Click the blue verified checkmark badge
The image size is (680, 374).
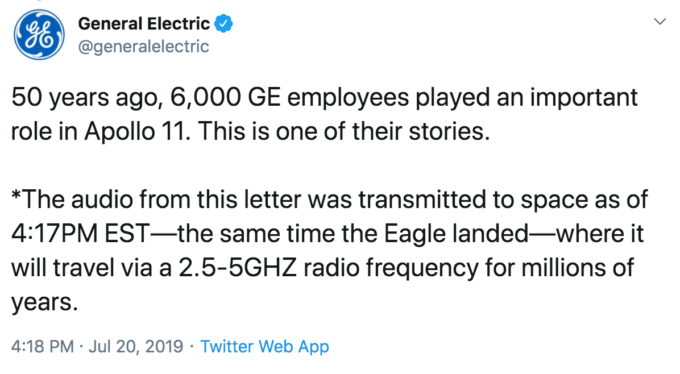(224, 23)
